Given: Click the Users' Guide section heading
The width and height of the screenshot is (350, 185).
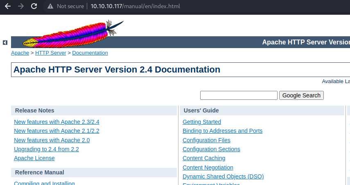Looking at the screenshot, I should coord(201,110).
